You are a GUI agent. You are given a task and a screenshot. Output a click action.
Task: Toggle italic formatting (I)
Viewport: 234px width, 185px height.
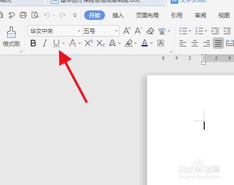(45, 43)
